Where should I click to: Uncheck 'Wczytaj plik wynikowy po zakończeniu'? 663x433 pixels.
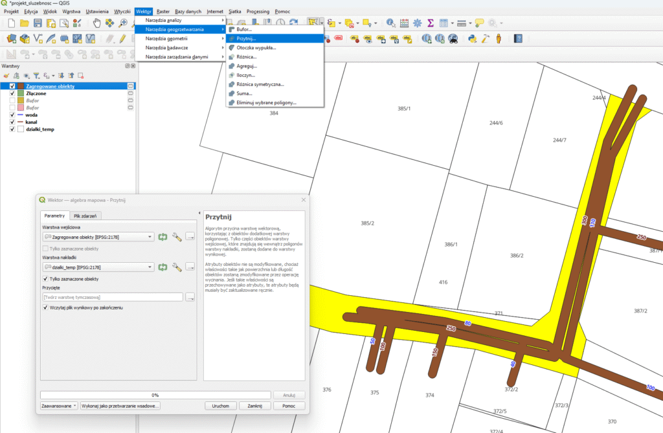tap(45, 307)
